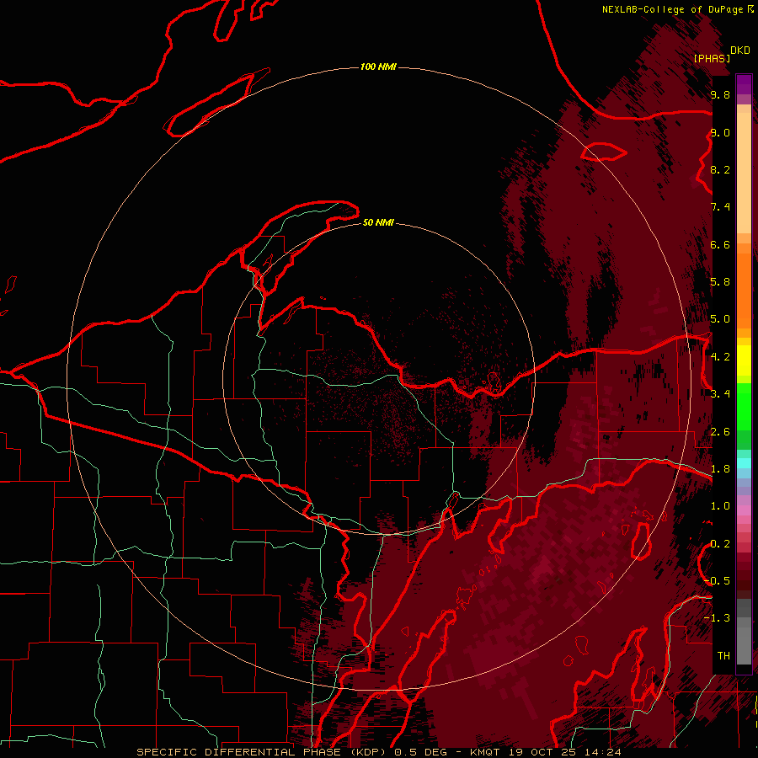Click the bright yellow color bar segment
This screenshot has height=758, width=758.
(x=744, y=360)
